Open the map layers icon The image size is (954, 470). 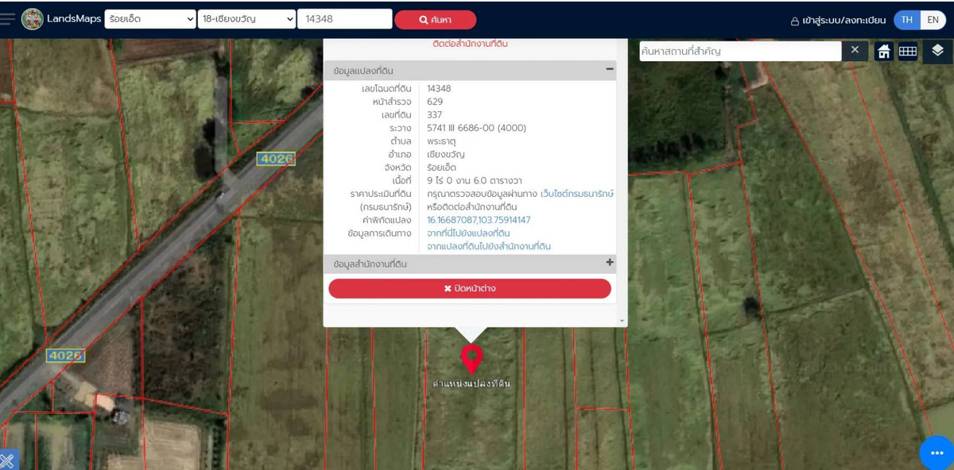pos(937,51)
